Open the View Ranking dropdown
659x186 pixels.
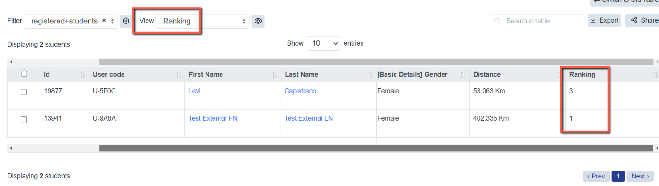click(x=202, y=21)
